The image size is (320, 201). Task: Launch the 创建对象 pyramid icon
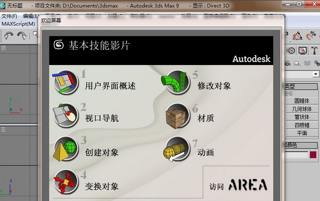pos(66,149)
